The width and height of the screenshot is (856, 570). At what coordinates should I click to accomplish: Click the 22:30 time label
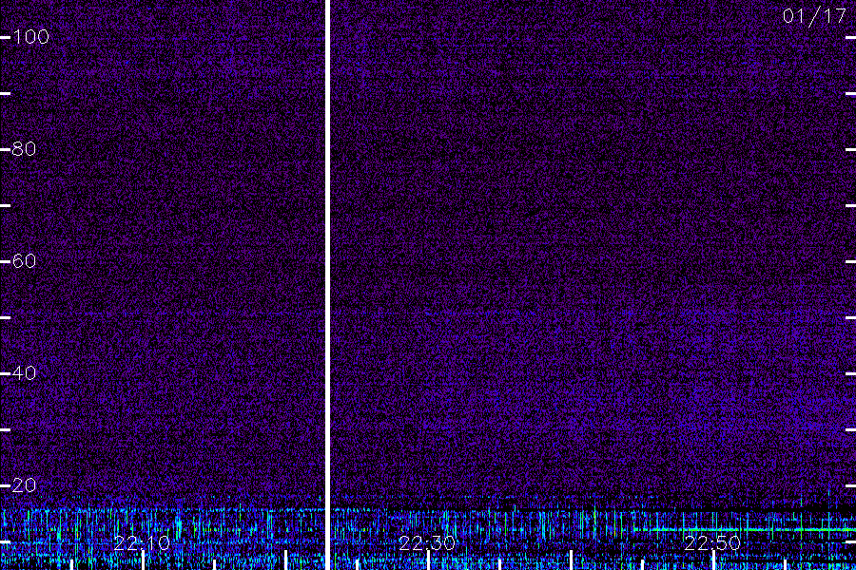427,543
